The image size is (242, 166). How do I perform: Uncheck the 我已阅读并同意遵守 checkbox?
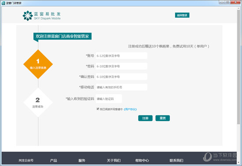[x=98, y=109]
